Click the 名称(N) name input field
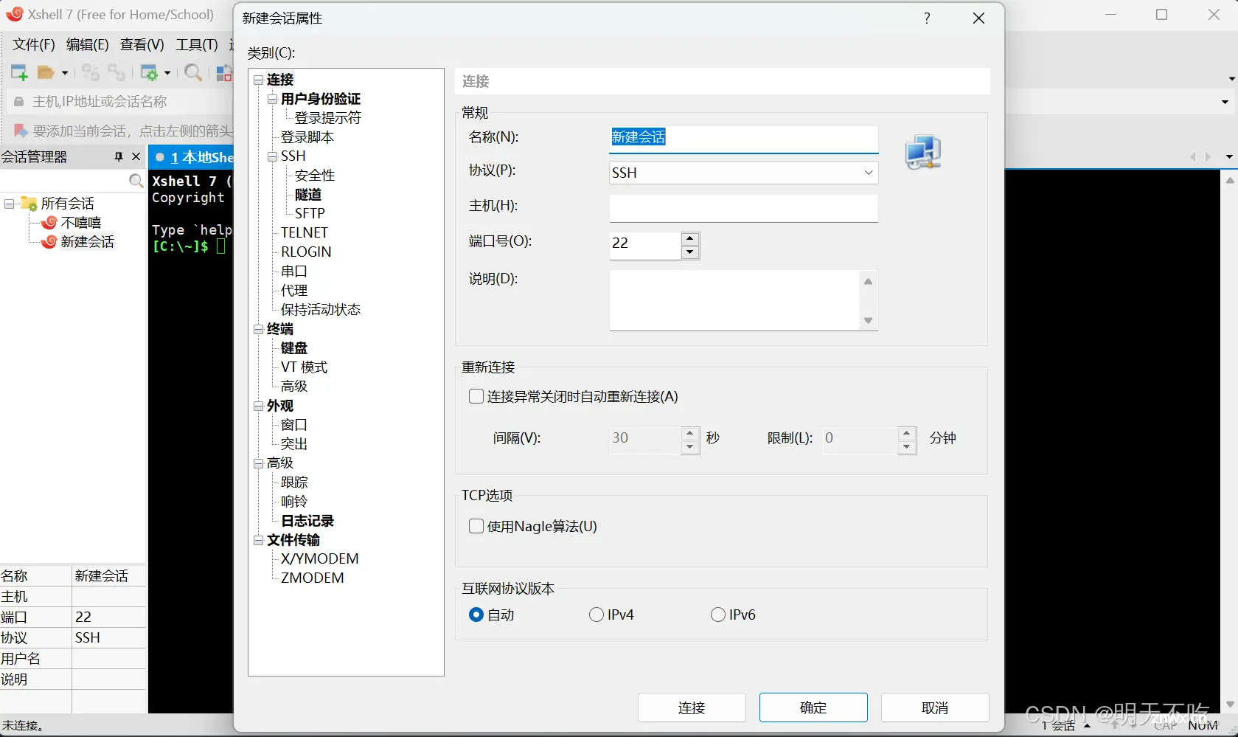 743,139
